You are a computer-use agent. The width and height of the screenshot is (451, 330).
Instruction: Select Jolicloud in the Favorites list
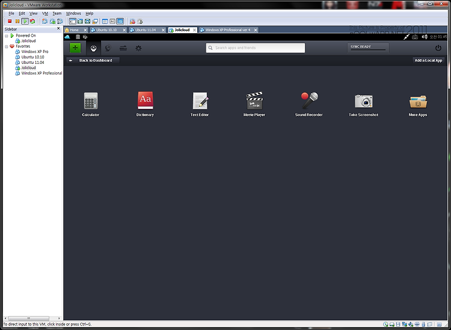coord(28,67)
